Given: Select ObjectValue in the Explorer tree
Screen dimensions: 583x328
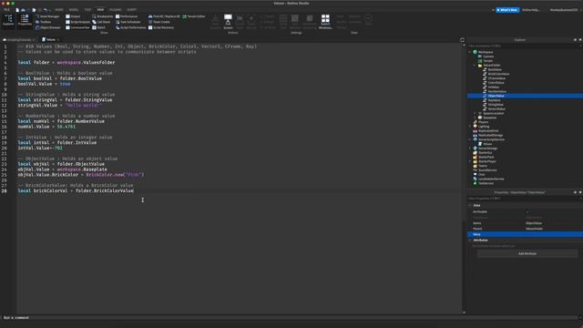Looking at the screenshot, I should [496, 96].
